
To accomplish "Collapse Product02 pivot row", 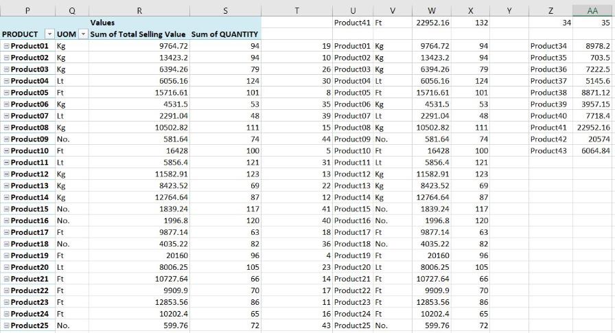I will point(6,58).
